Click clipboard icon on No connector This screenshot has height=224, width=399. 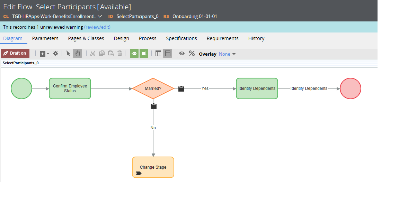coord(153,106)
